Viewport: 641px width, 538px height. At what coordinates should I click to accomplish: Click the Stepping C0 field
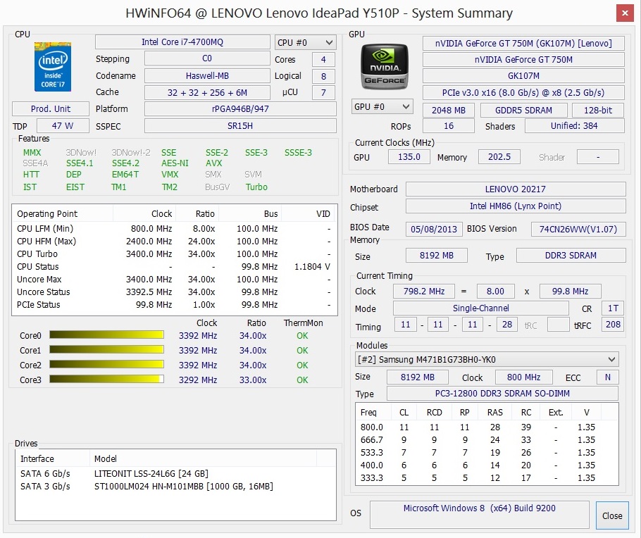point(207,58)
